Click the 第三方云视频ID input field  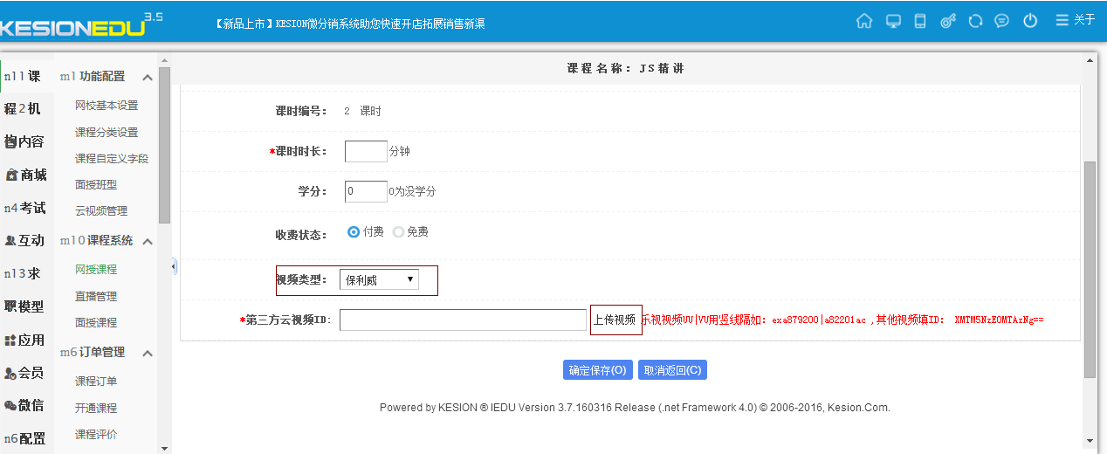pos(463,320)
